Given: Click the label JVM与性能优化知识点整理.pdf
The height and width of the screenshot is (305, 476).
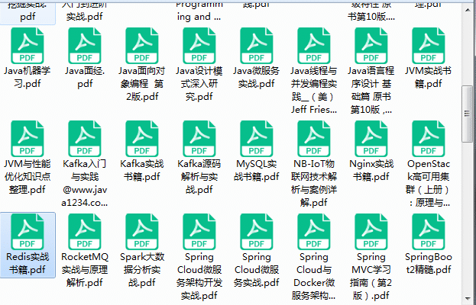Looking at the screenshot, I should [28, 177].
